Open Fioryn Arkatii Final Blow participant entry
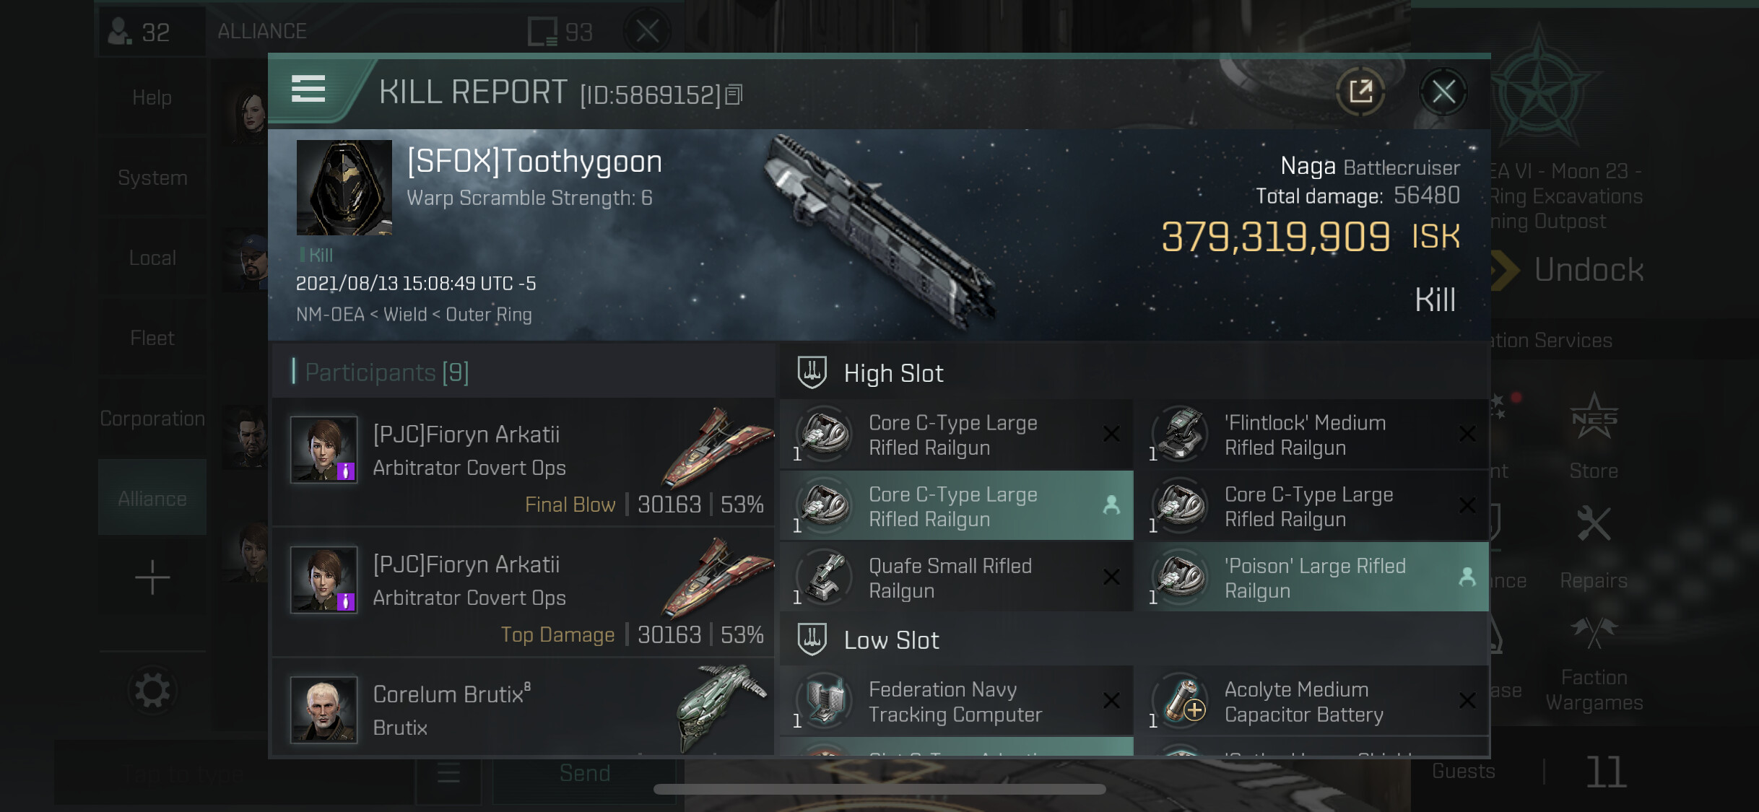The width and height of the screenshot is (1759, 812). coord(524,462)
